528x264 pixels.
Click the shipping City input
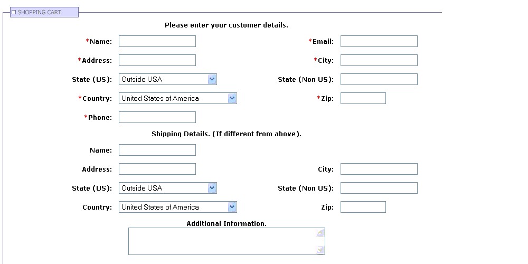coord(379,169)
